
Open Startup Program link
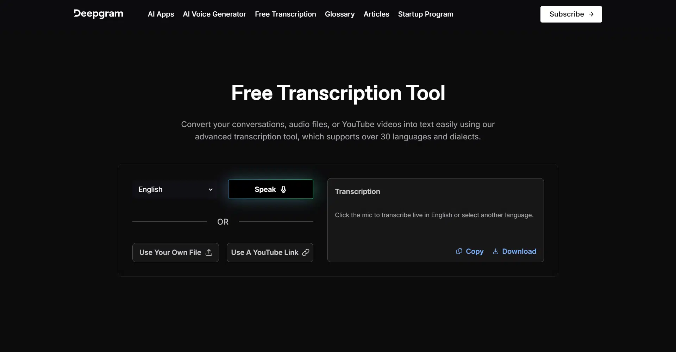click(x=425, y=14)
